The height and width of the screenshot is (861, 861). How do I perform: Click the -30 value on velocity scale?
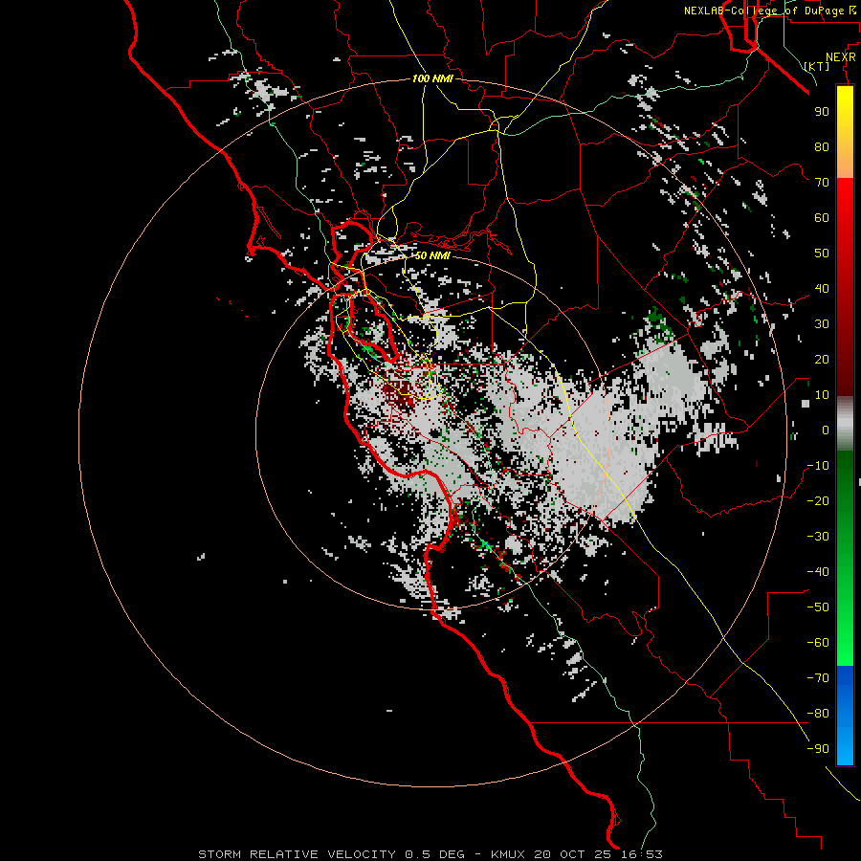818,537
